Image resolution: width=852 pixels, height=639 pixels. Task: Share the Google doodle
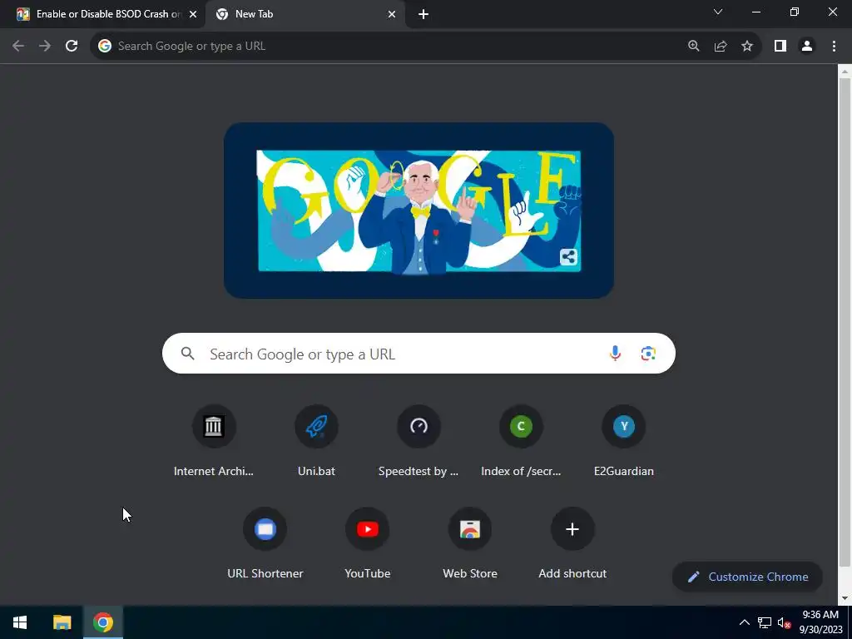pos(568,256)
